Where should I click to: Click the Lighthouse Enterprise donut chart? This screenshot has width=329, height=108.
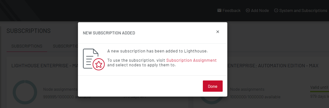tap(25, 92)
